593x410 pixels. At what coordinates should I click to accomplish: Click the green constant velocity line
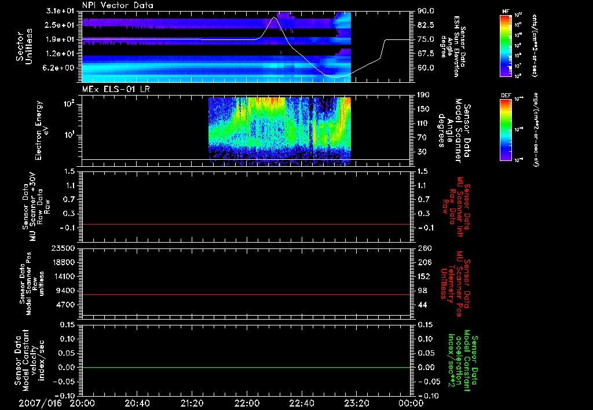point(246,367)
